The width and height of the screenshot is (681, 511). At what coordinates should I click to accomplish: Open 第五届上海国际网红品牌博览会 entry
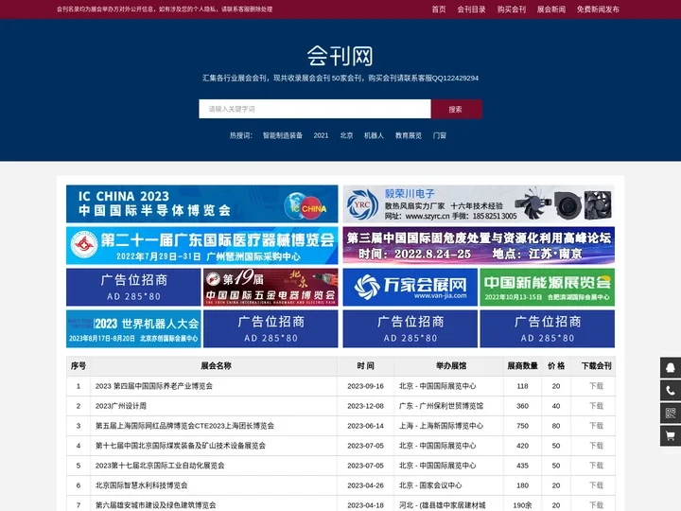pos(184,426)
